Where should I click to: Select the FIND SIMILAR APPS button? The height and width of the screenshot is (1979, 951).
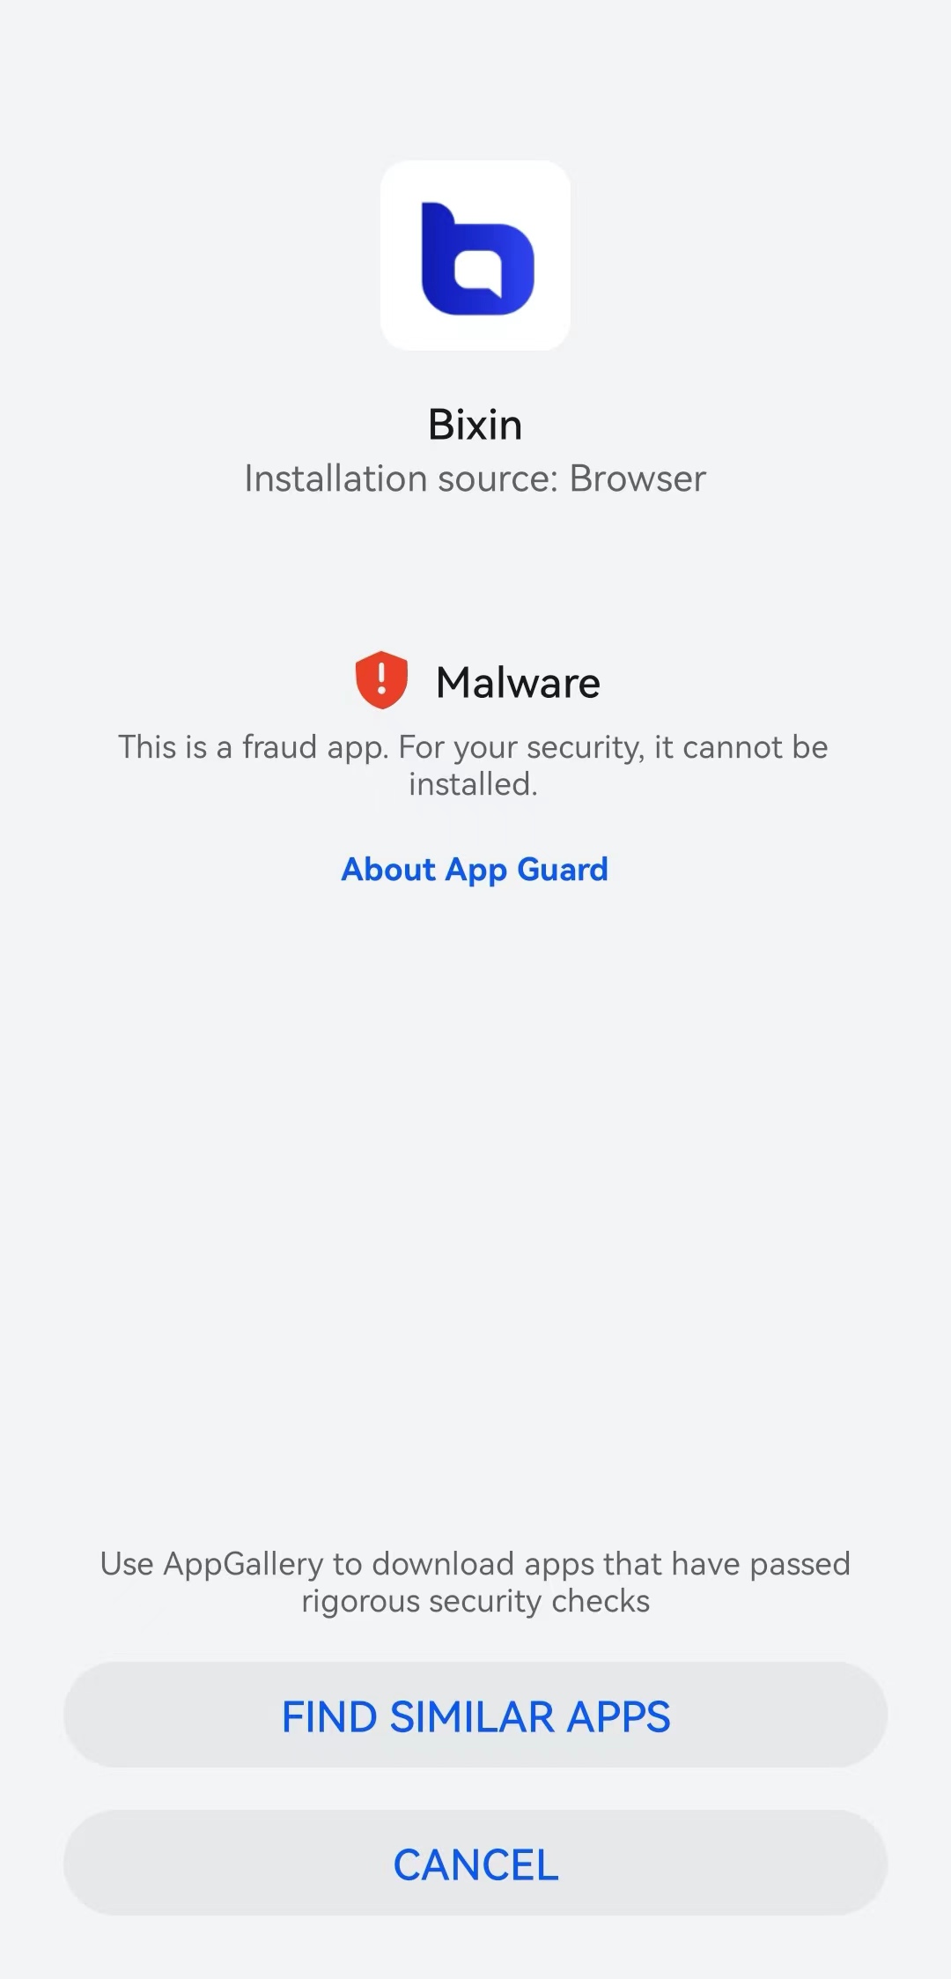click(x=475, y=1715)
